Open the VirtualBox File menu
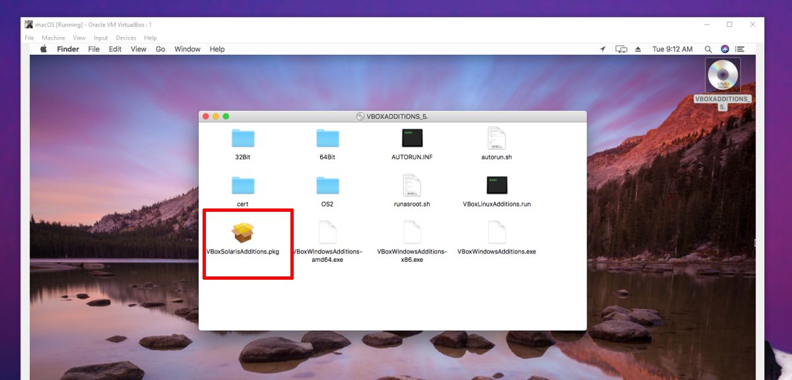 (29, 38)
